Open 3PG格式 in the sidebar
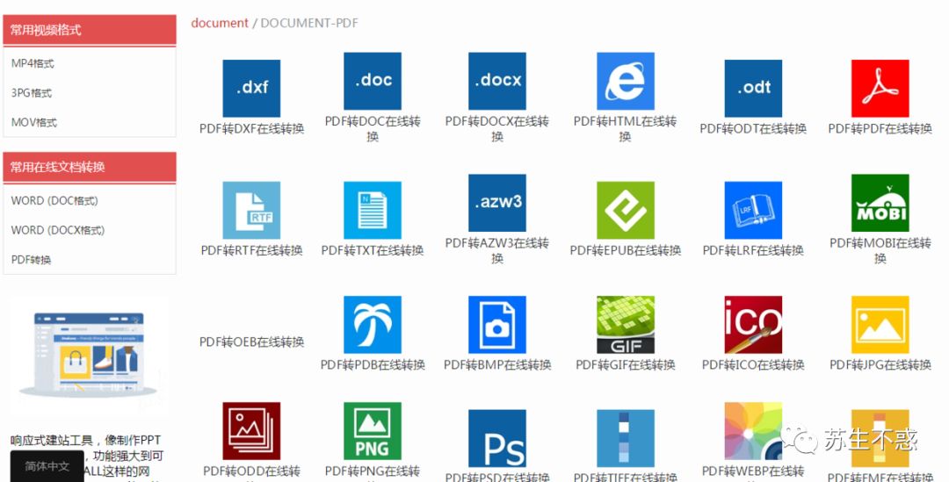The image size is (949, 482). click(x=32, y=93)
